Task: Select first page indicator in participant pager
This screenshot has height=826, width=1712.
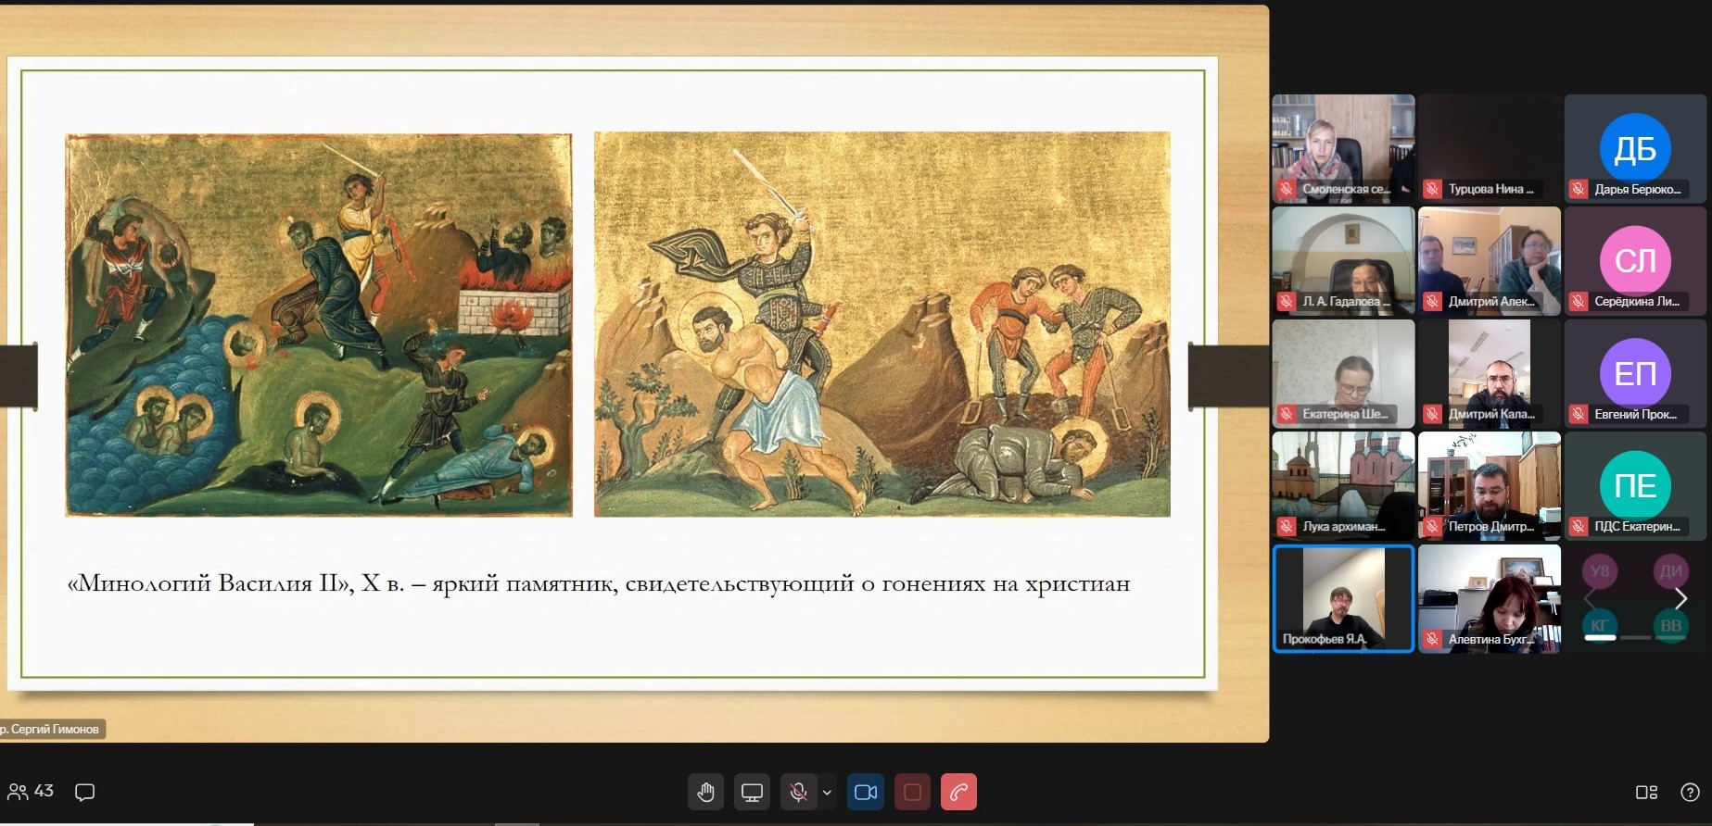Action: tap(1601, 638)
